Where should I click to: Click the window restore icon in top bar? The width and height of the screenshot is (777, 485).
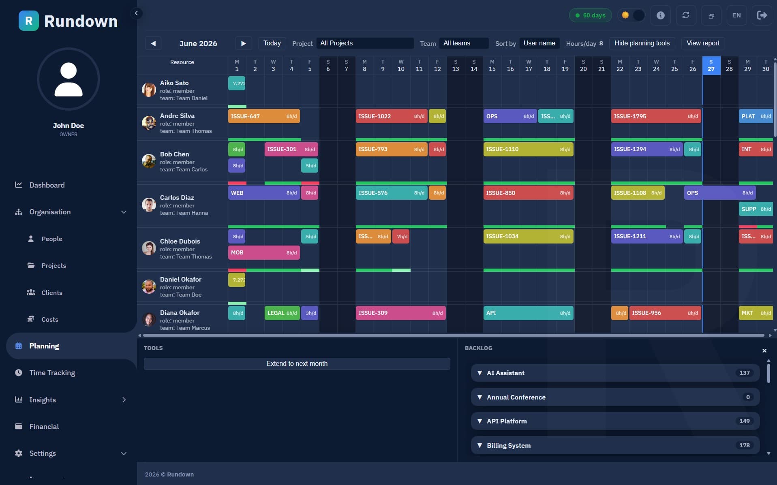coord(711,15)
